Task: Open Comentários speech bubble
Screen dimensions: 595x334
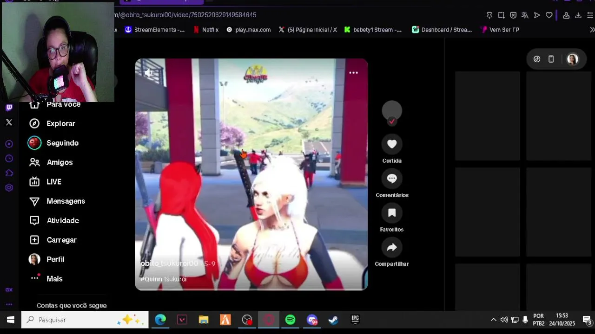Action: (392, 179)
